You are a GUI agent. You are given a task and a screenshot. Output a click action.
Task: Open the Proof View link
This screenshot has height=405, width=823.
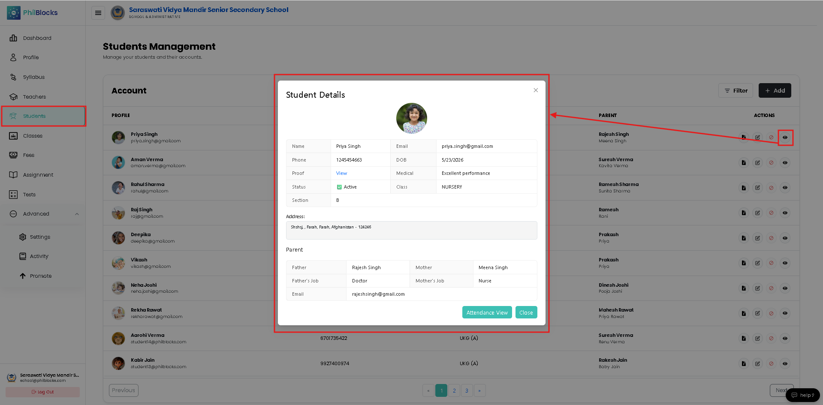pos(341,173)
